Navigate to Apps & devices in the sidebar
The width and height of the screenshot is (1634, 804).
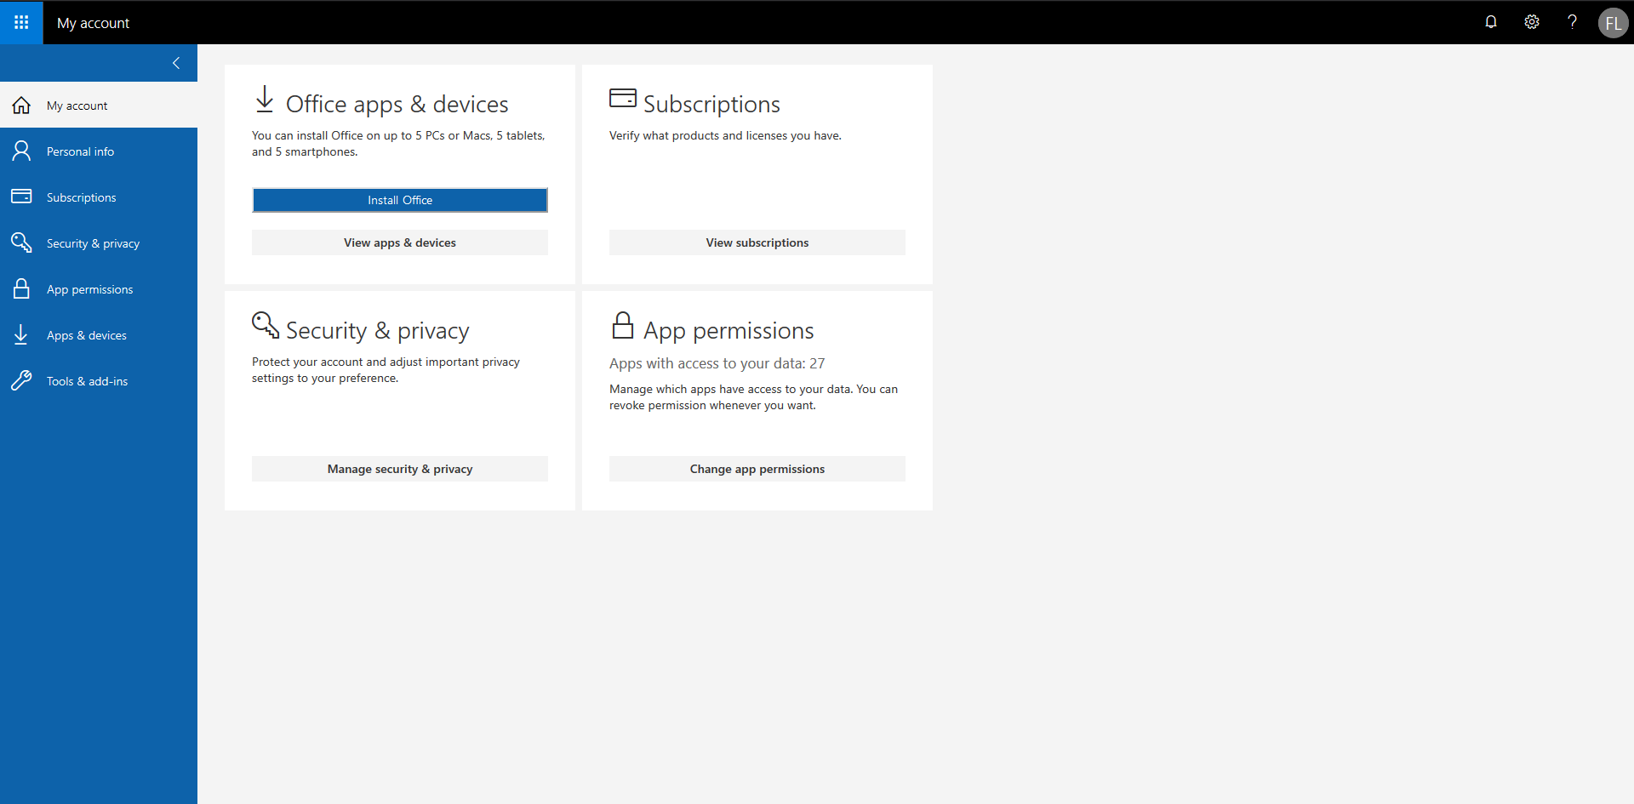coord(86,334)
